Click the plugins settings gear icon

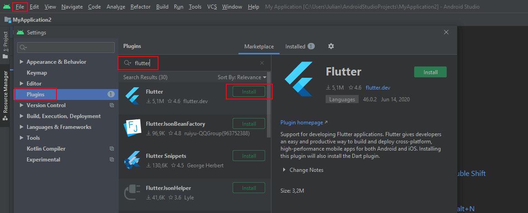(x=331, y=46)
